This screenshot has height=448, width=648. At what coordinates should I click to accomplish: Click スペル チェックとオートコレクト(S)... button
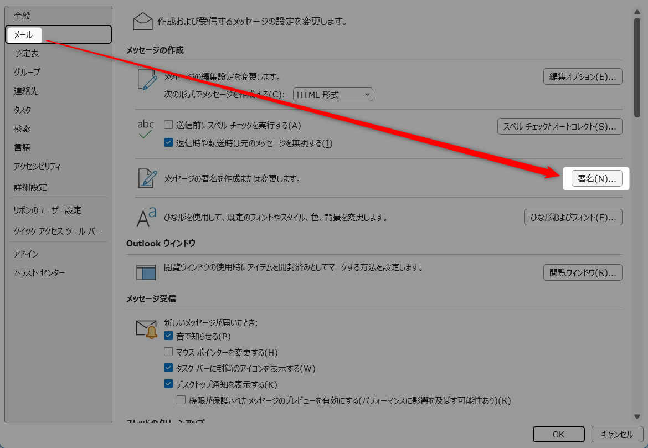[x=559, y=126]
